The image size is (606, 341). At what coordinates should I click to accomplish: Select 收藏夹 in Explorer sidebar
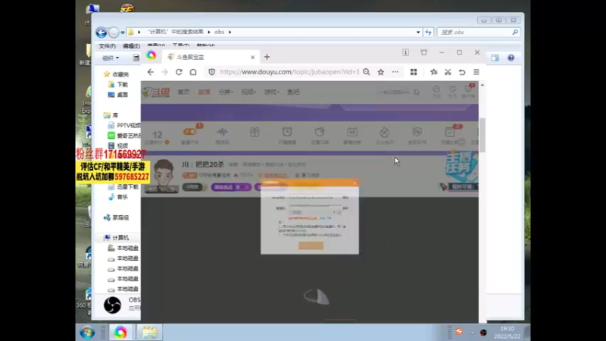pyautogui.click(x=116, y=74)
